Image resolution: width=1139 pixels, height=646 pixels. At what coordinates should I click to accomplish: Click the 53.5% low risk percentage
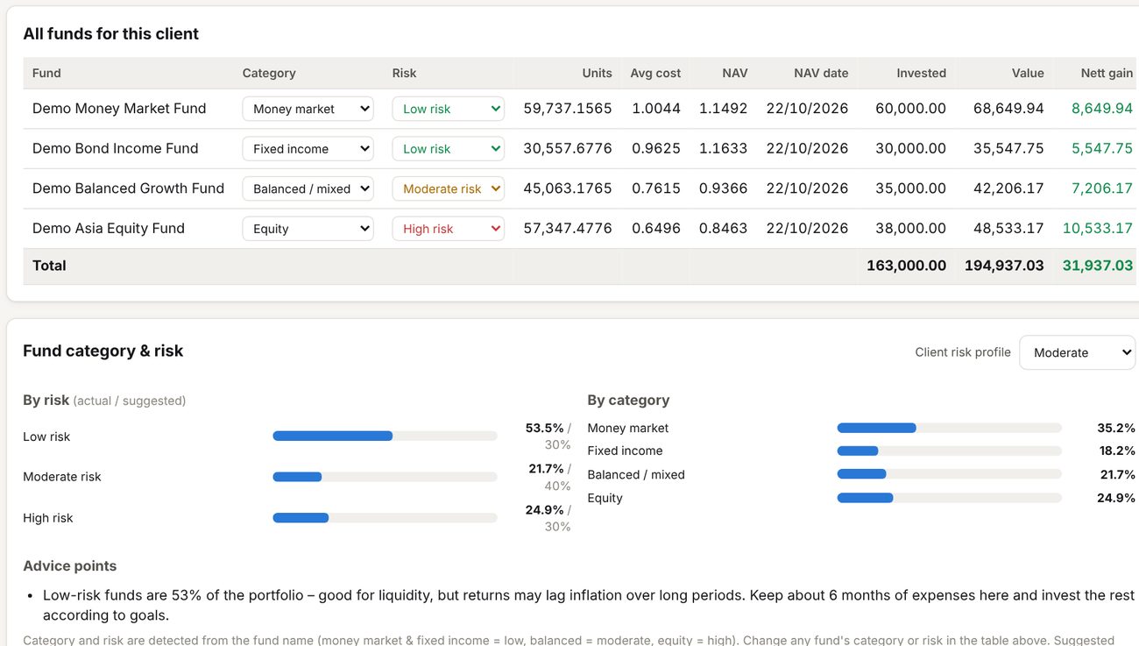545,428
